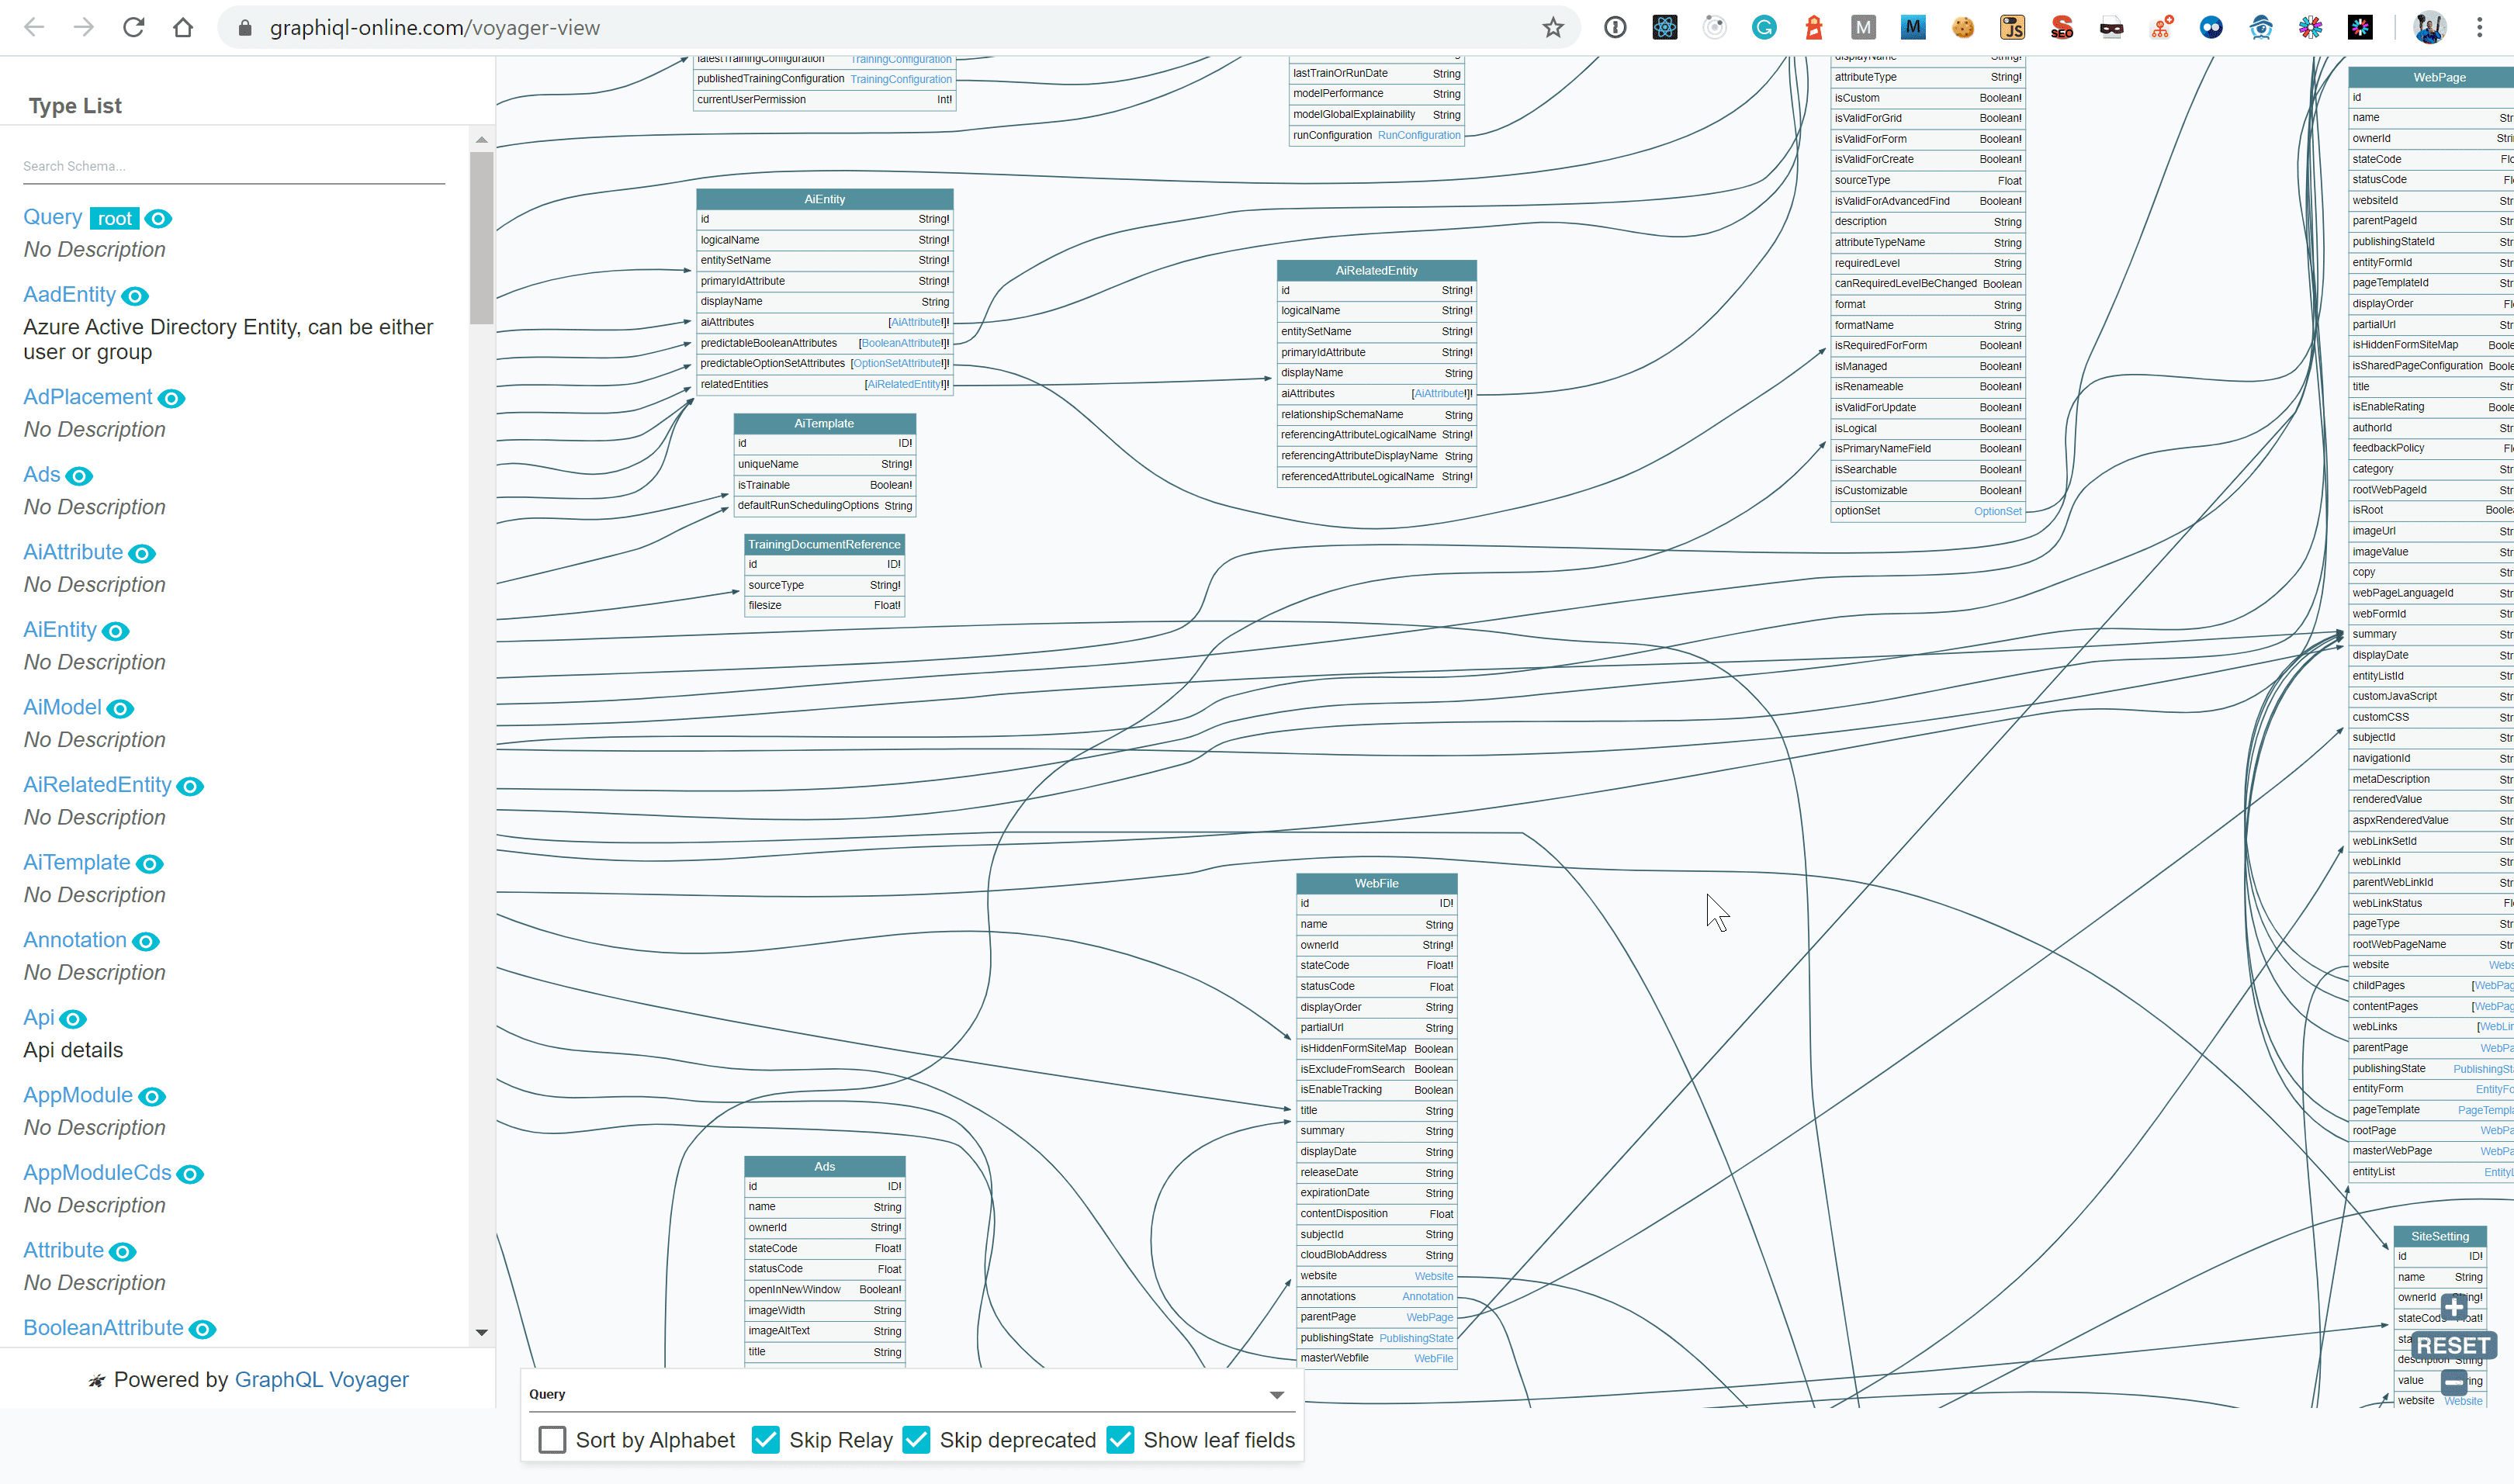Screen dimensions: 2514x1484
Task: Select AiEntity in the Type List
Action: pos(60,630)
